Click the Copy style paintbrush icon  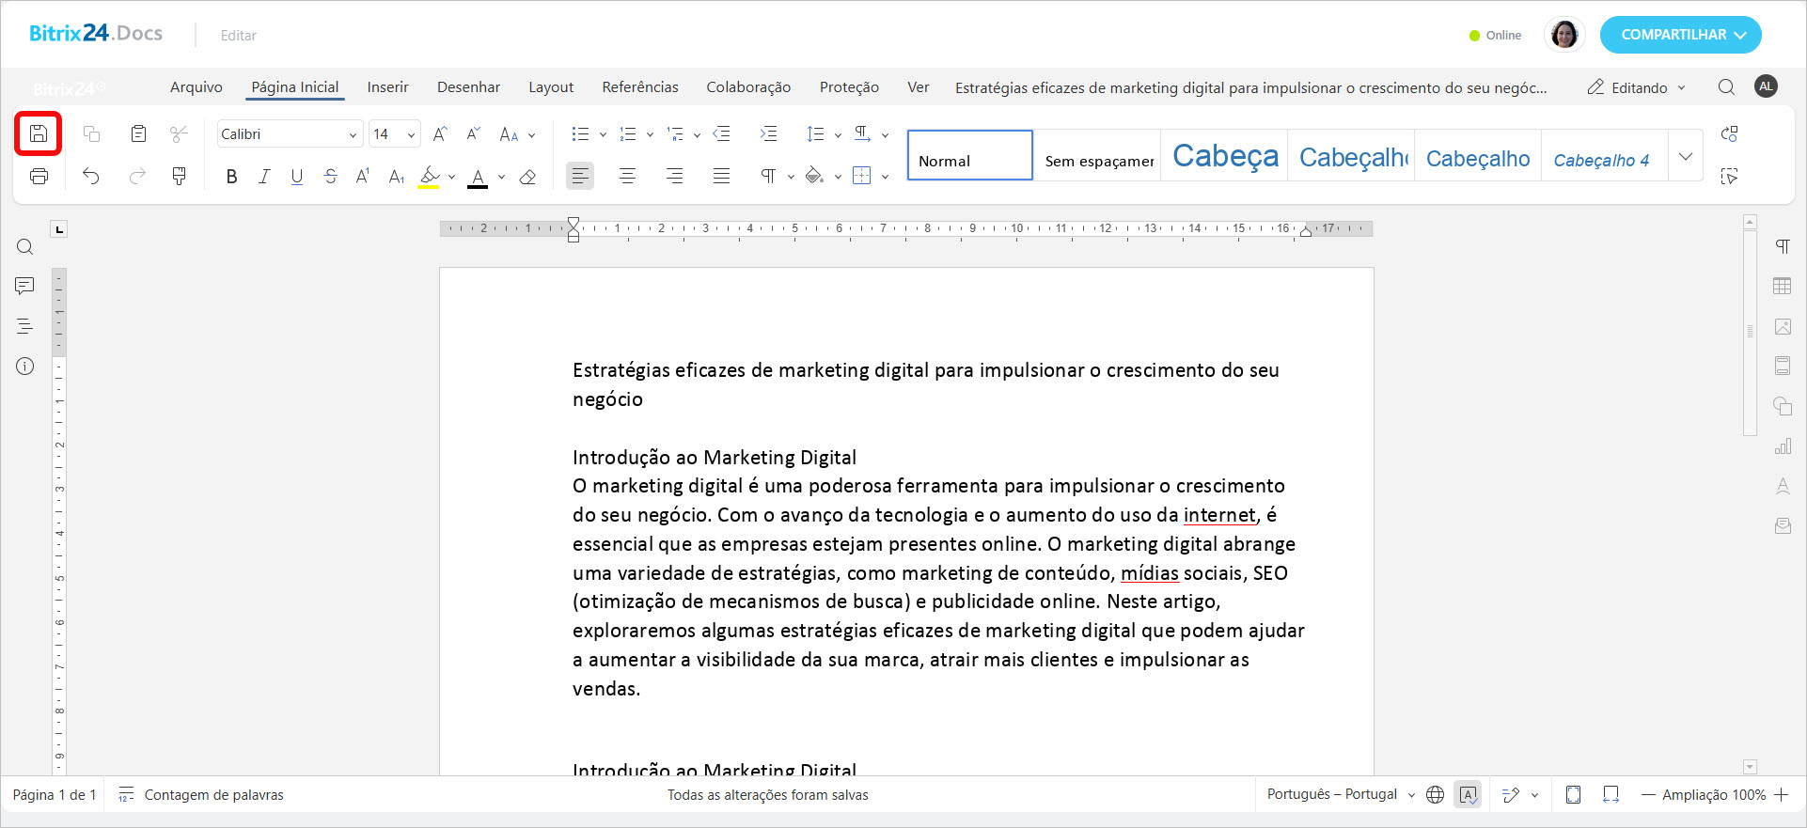pyautogui.click(x=179, y=176)
